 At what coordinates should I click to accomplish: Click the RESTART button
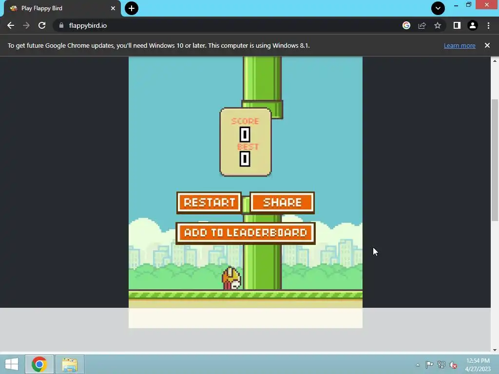pos(209,203)
